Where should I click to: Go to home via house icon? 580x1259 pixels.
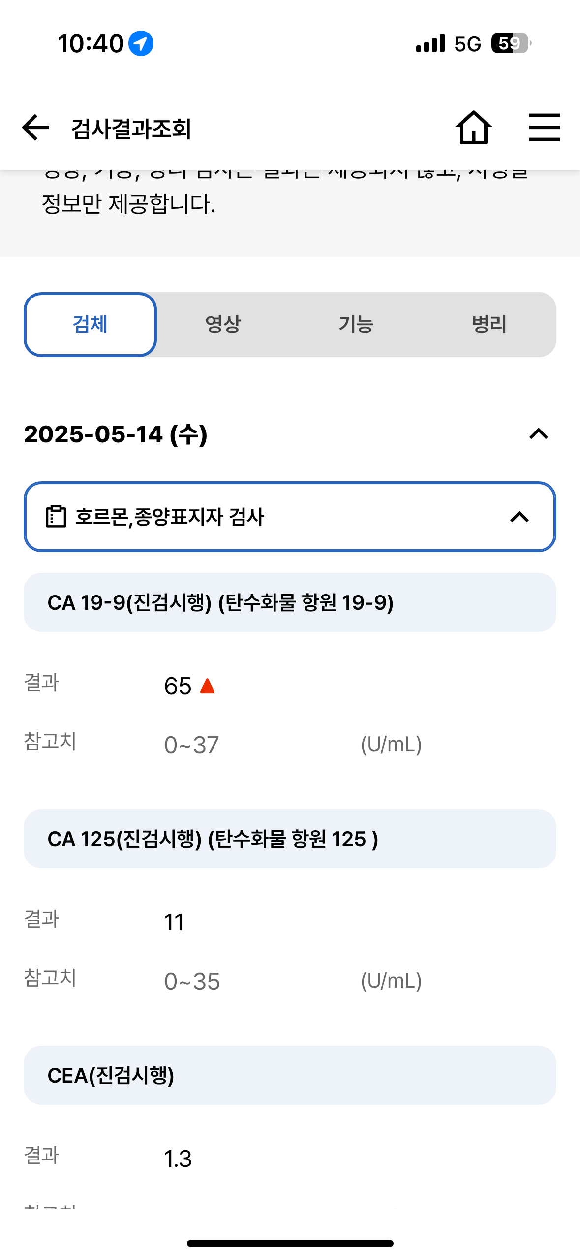pos(473,127)
